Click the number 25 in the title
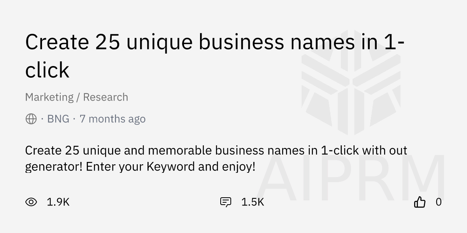467x233 pixels. tap(108, 42)
